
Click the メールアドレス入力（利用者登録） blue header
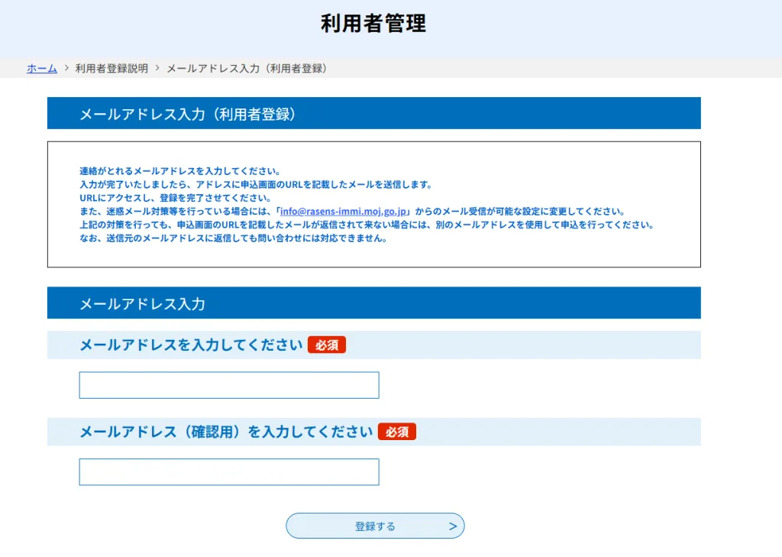(x=191, y=112)
